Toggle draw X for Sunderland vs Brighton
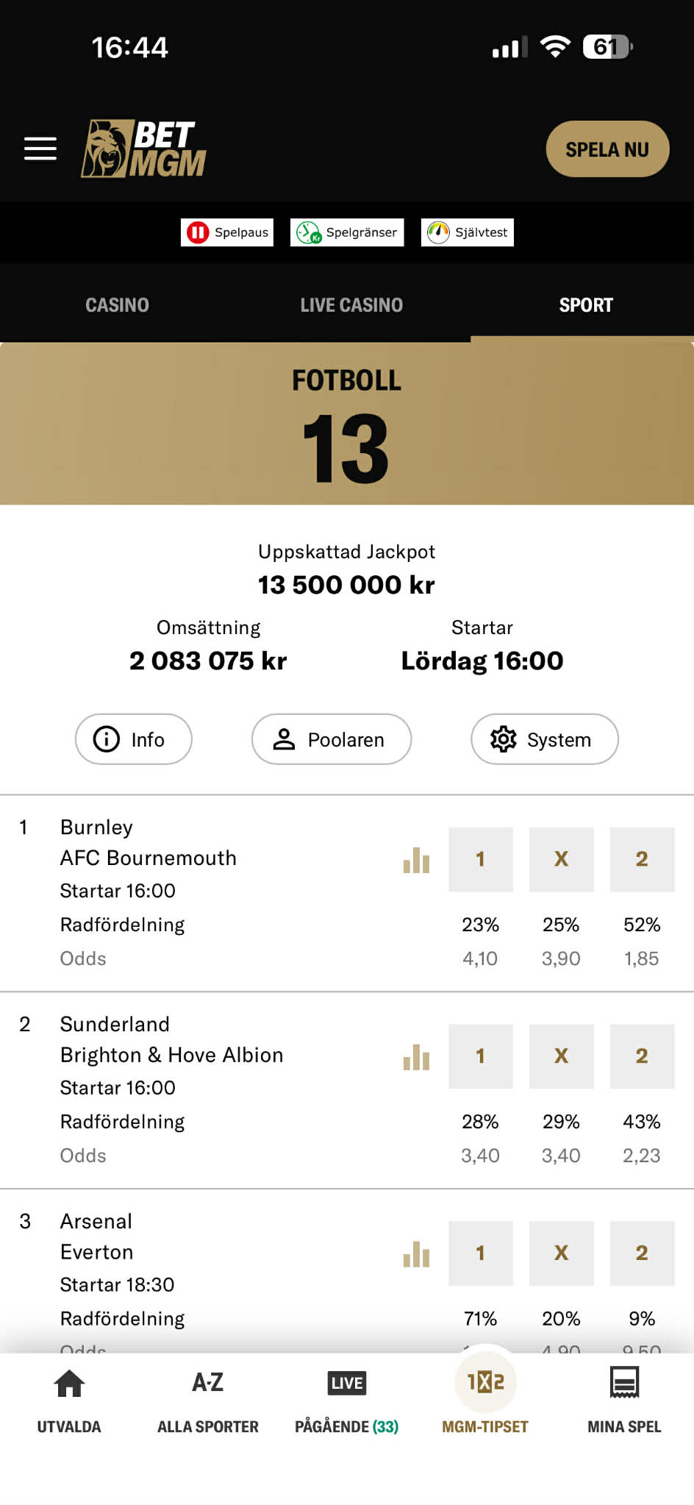 pos(561,1056)
